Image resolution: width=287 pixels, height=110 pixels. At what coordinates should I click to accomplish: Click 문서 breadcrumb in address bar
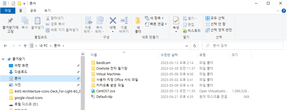(x=57, y=46)
